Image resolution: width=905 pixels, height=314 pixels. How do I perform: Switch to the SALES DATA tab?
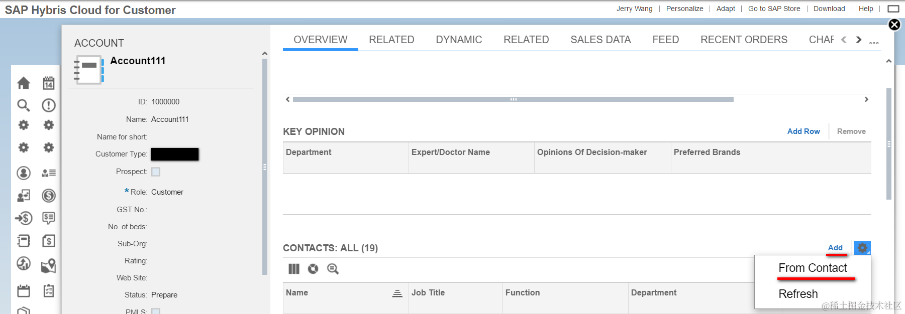point(600,40)
